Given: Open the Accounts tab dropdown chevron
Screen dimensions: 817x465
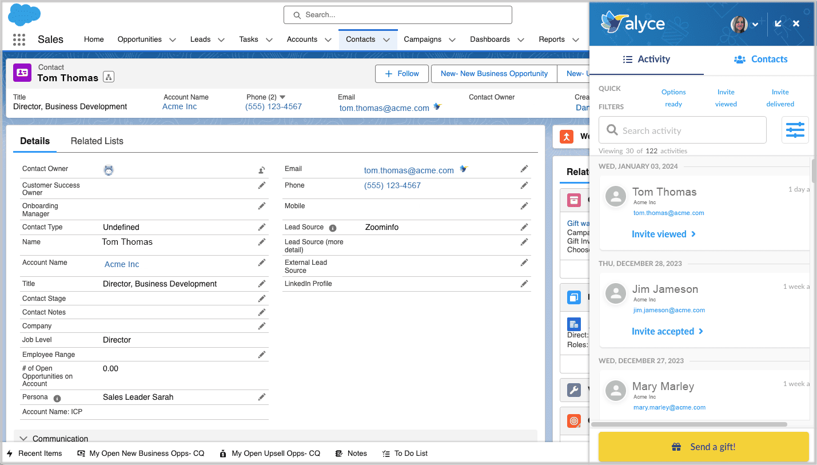Looking at the screenshot, I should (x=328, y=40).
